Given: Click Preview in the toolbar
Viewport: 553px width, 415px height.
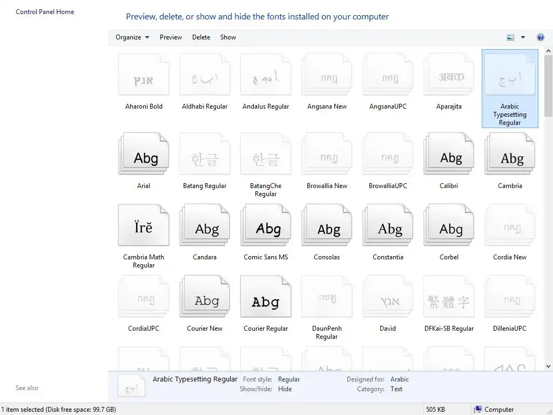Looking at the screenshot, I should coord(171,37).
